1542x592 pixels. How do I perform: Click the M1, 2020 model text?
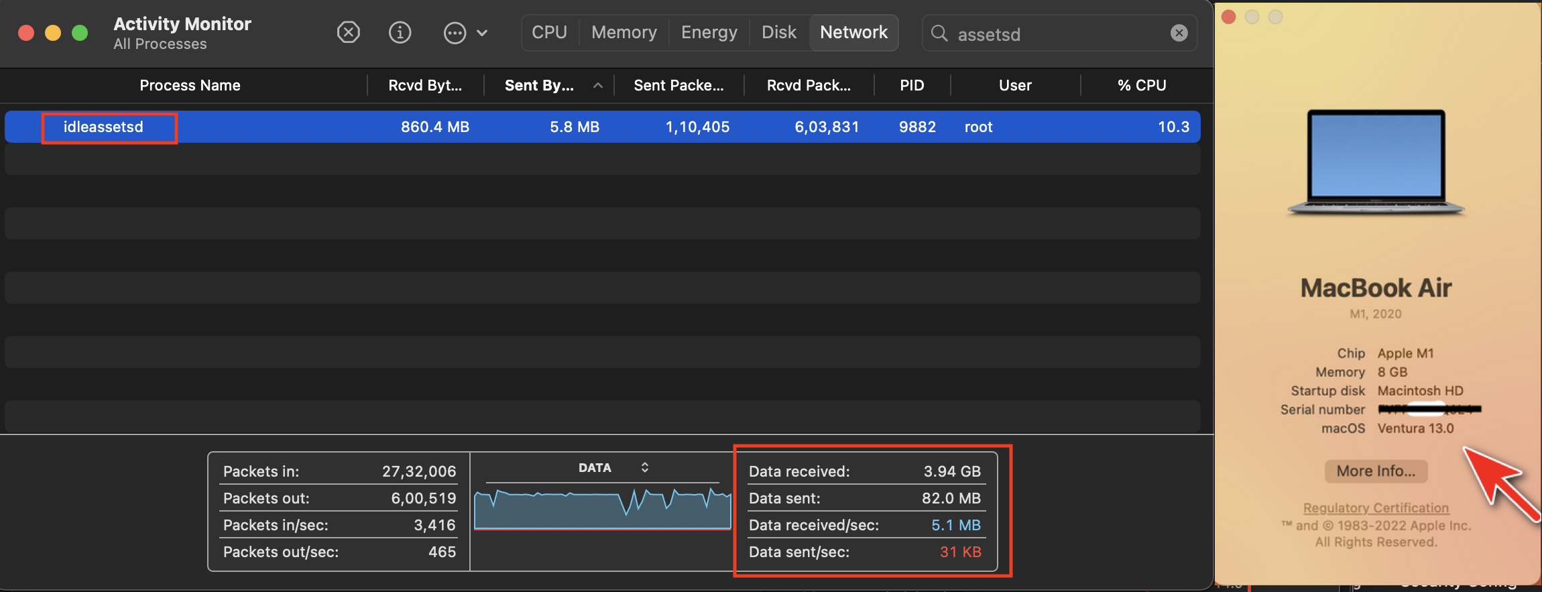(1376, 314)
